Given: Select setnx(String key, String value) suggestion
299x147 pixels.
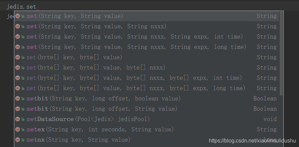Looking at the screenshot, I should tap(78, 140).
